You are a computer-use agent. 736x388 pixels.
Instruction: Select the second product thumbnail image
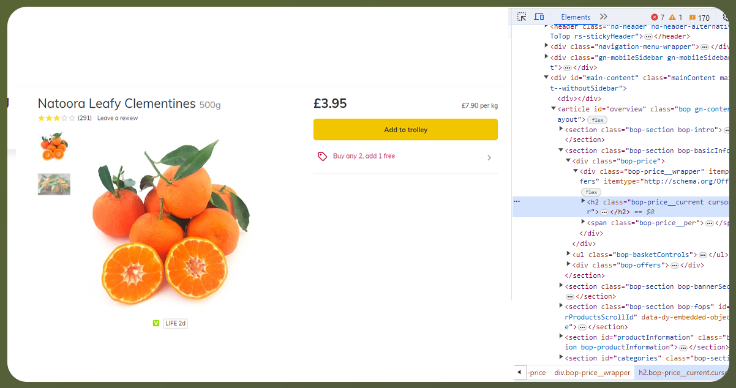pyautogui.click(x=54, y=184)
